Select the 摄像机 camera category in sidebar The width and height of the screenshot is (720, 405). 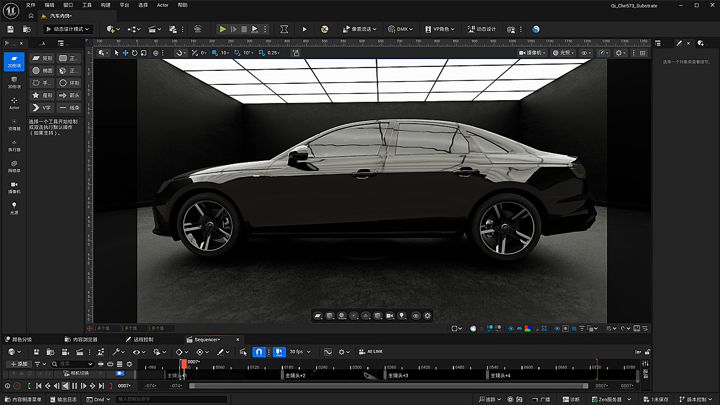click(x=14, y=187)
